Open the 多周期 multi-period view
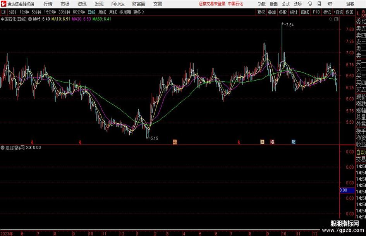The height and width of the screenshot is (236, 366). [125, 12]
